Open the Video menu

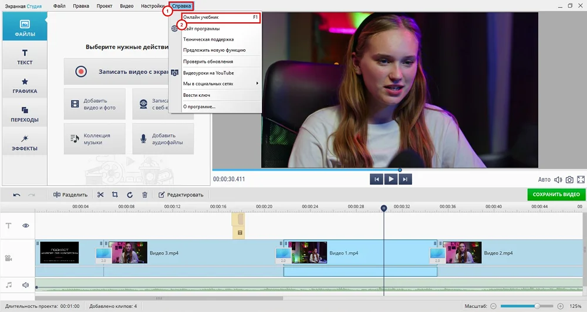click(x=126, y=6)
